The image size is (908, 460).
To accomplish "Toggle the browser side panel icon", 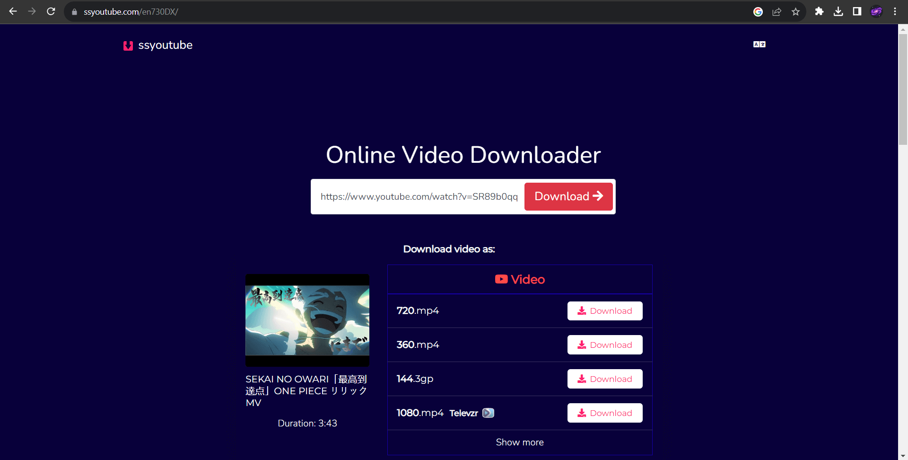I will point(857,11).
